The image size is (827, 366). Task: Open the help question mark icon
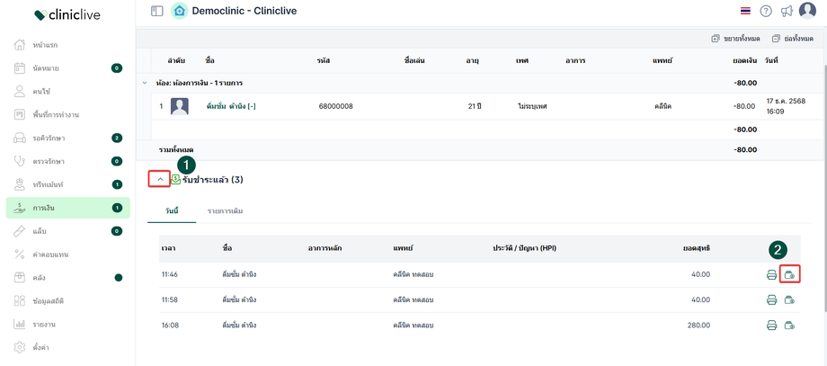[766, 11]
